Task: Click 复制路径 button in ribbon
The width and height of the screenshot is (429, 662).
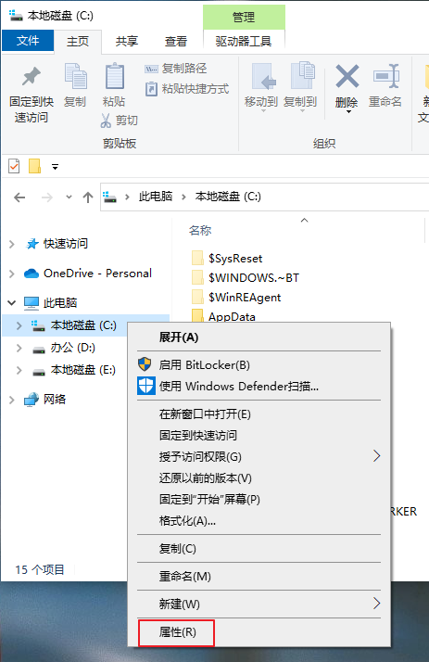Action: 176,69
